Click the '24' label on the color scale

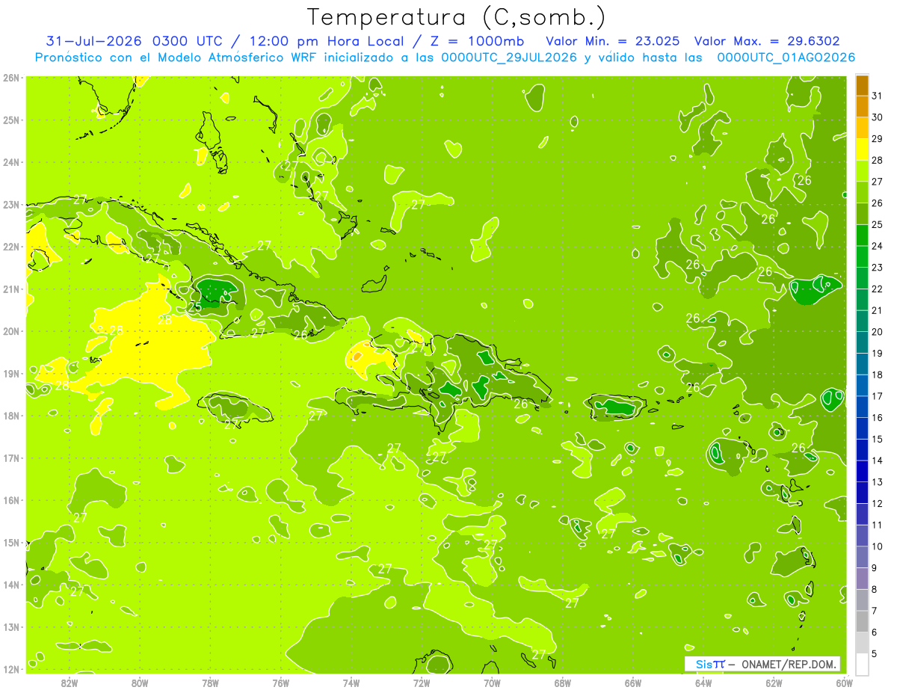tap(878, 246)
